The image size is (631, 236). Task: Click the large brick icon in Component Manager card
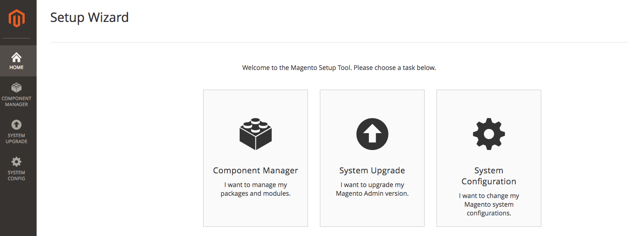click(256, 134)
